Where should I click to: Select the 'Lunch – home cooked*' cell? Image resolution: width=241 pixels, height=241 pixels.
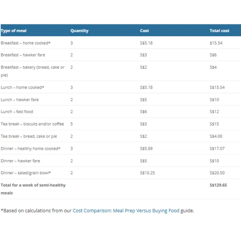tap(22, 88)
